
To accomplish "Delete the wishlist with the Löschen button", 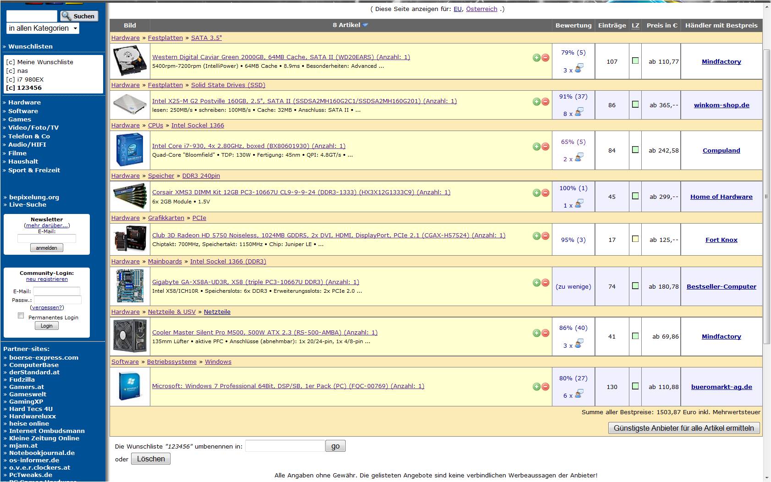I will (151, 459).
